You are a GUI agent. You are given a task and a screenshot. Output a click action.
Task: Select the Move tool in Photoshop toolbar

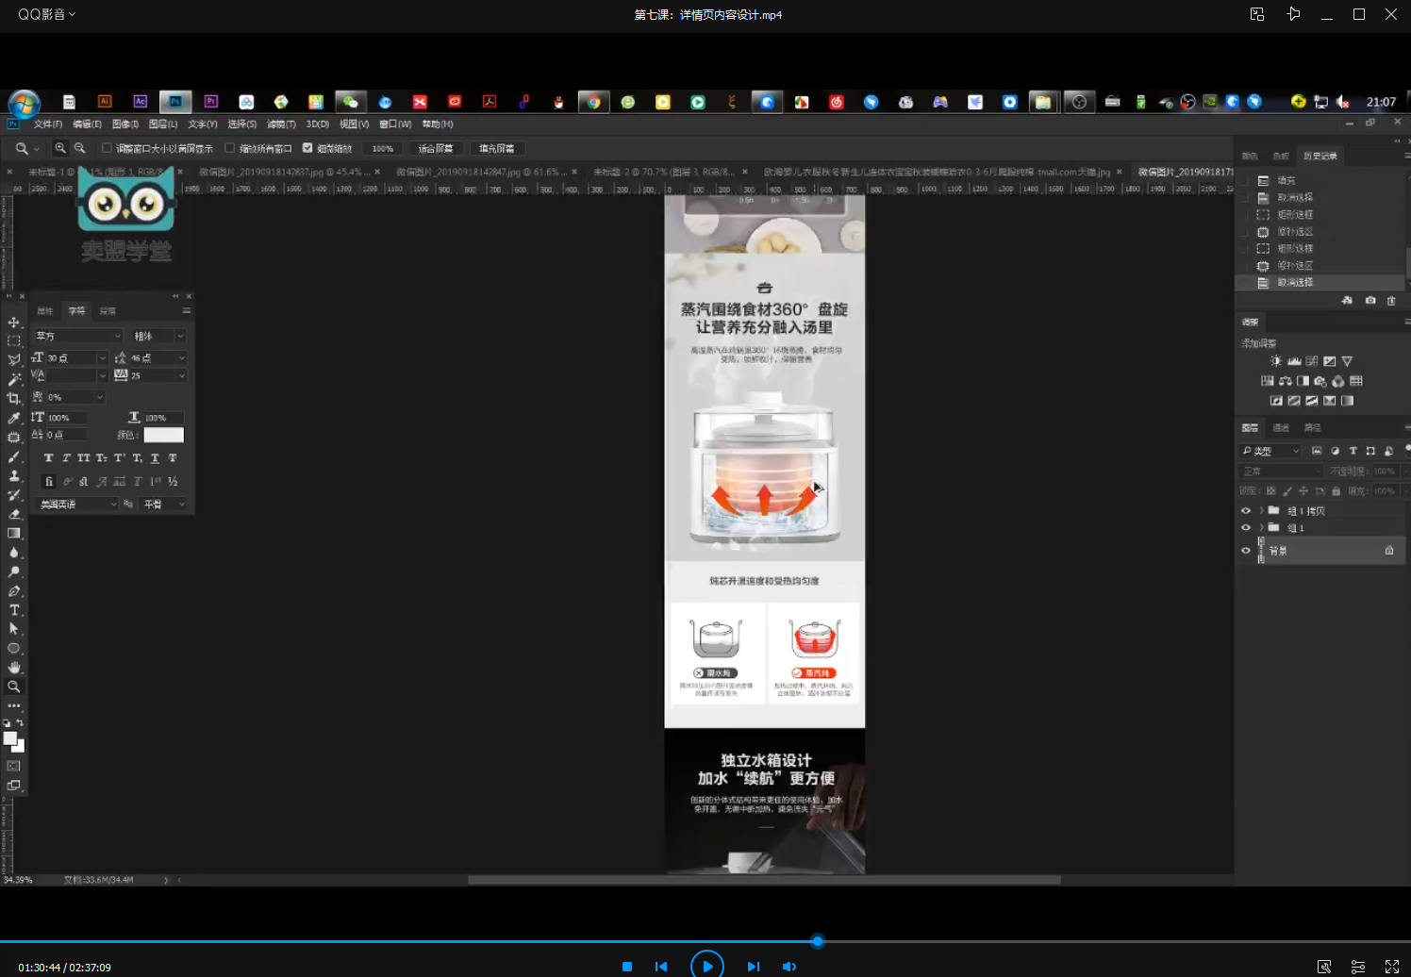coord(13,323)
